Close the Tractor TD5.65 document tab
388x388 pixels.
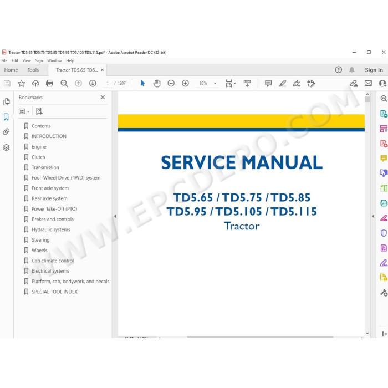[x=102, y=70]
